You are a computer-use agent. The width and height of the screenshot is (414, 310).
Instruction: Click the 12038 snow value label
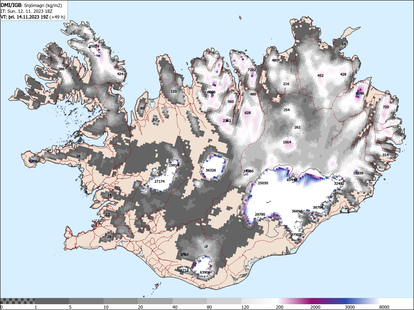tap(358, 173)
